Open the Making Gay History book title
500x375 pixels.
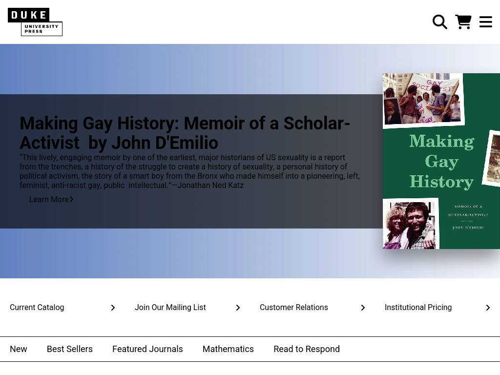[x=185, y=133]
